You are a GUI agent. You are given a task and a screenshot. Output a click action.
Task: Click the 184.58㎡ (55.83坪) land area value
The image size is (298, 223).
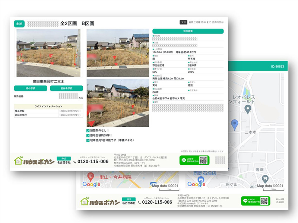[x=163, y=52]
